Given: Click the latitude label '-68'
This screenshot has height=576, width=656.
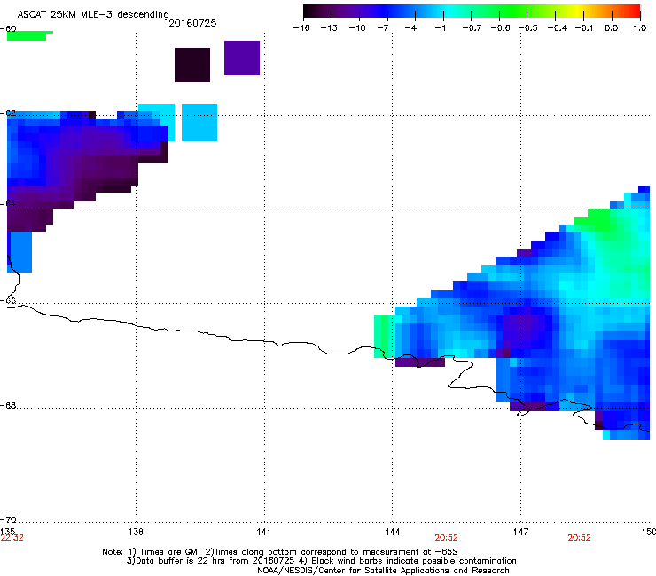Looking at the screenshot, I should [8, 406].
